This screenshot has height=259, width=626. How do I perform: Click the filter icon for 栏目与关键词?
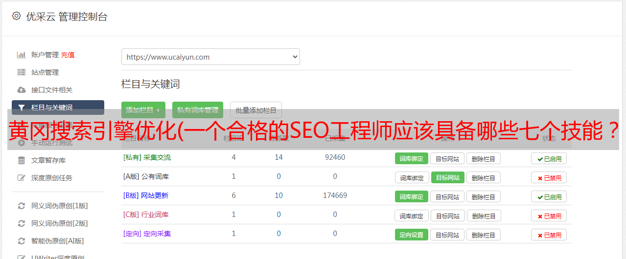(x=21, y=108)
